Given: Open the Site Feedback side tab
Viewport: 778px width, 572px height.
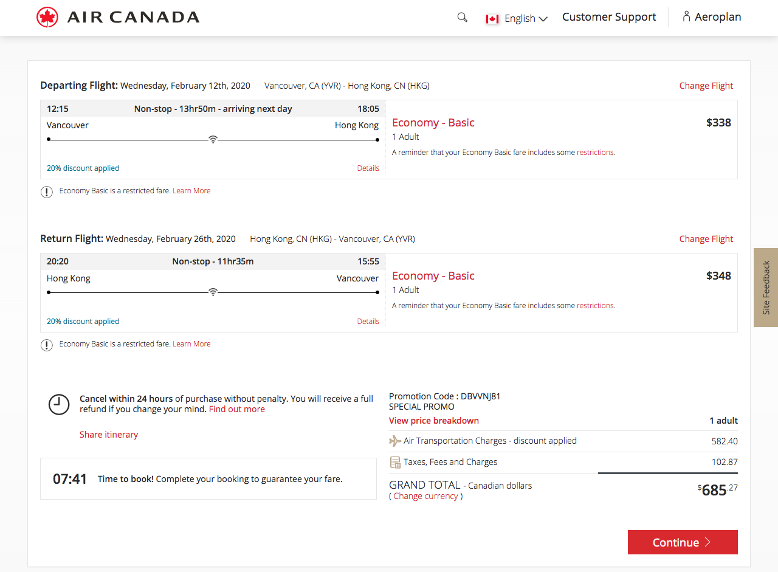Looking at the screenshot, I should (x=766, y=288).
